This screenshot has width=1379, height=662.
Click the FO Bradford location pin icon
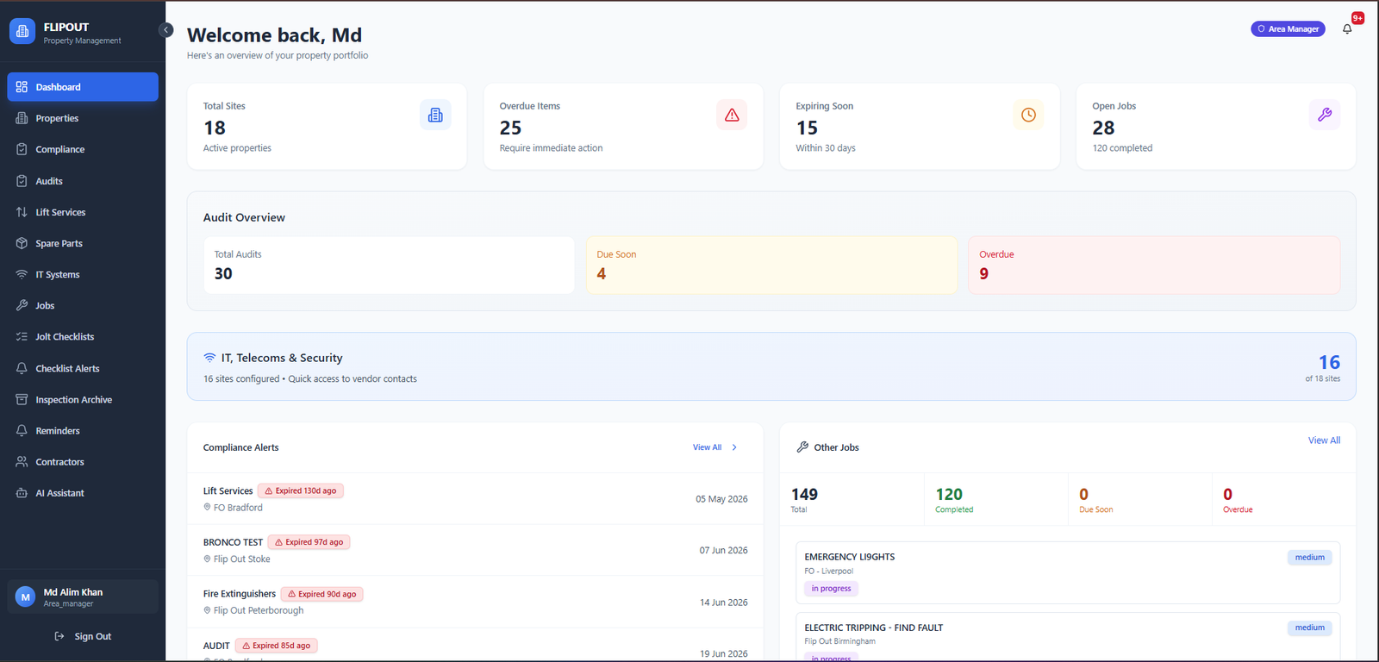[x=207, y=508]
